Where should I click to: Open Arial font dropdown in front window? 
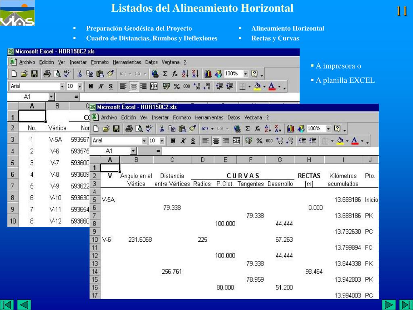pyautogui.click(x=144, y=141)
